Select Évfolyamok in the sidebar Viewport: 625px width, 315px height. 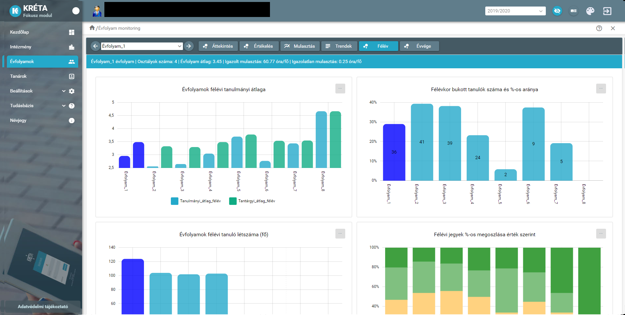pyautogui.click(x=43, y=61)
